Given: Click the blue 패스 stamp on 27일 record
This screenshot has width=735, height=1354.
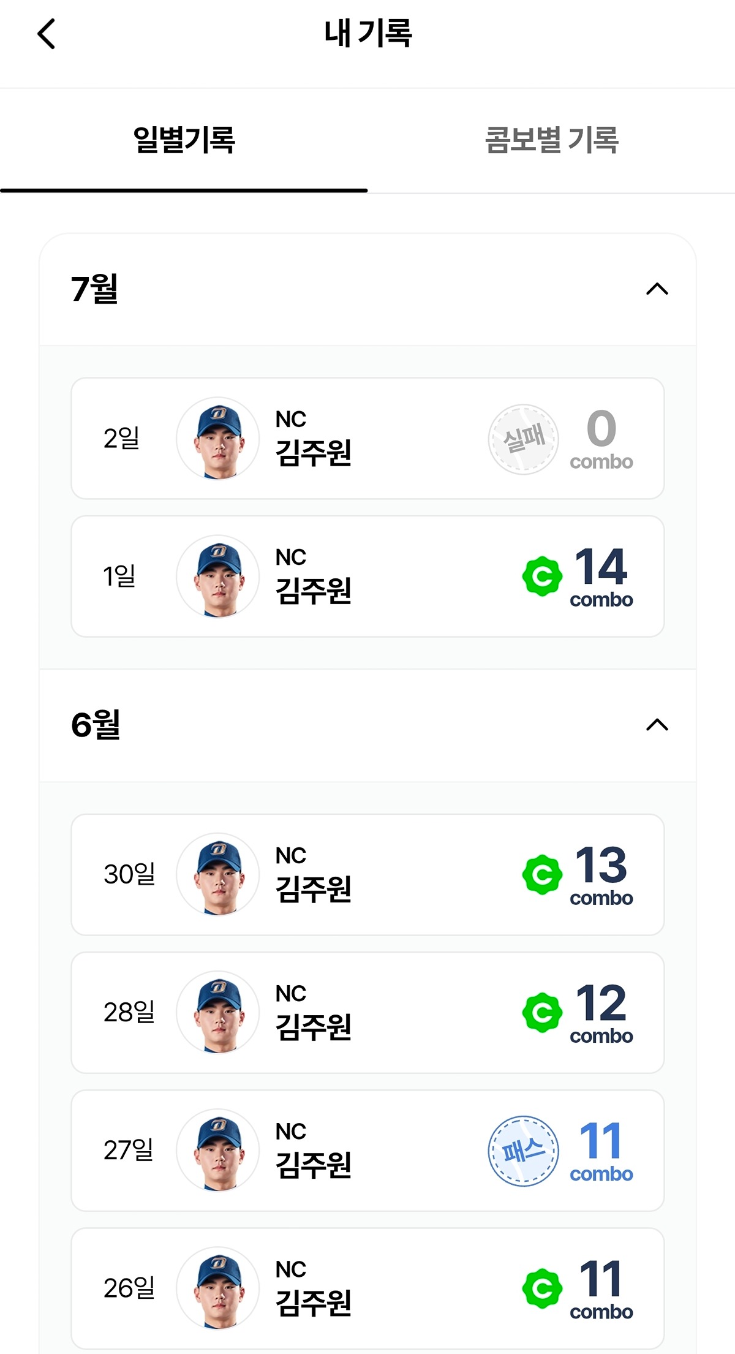Looking at the screenshot, I should pyautogui.click(x=523, y=1151).
